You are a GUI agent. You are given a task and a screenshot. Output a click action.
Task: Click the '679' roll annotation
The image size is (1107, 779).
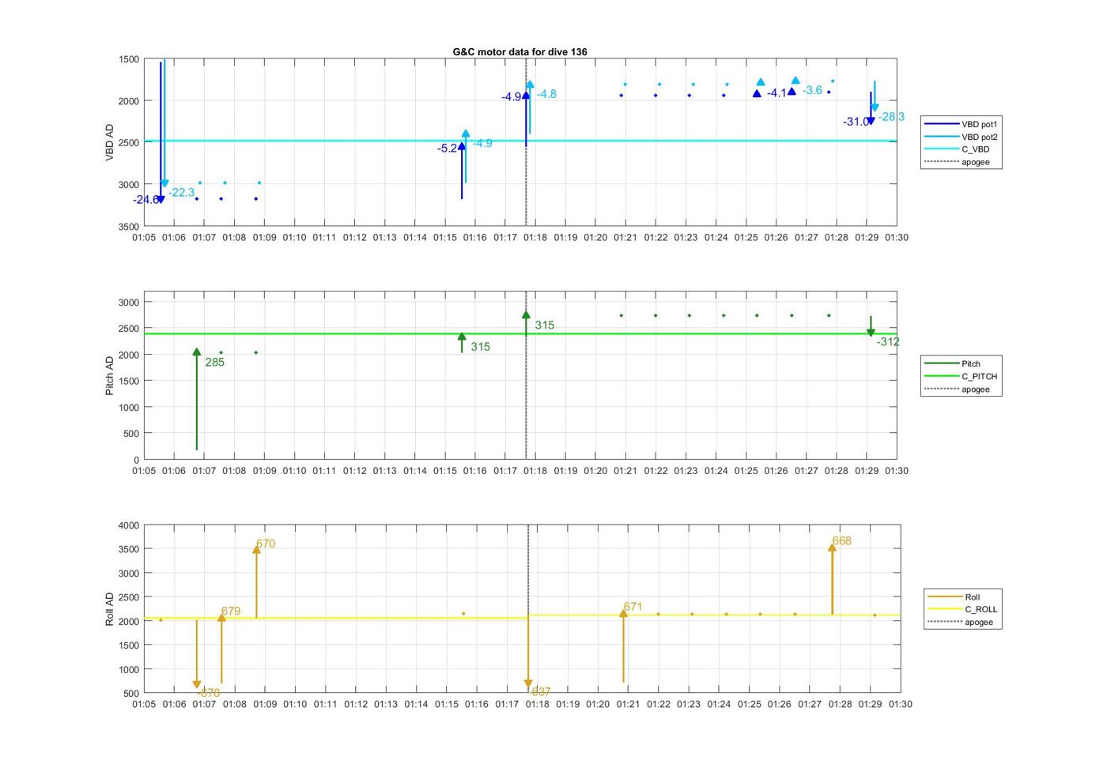click(231, 612)
